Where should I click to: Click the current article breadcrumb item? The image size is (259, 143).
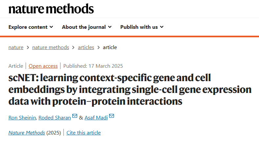110,47
